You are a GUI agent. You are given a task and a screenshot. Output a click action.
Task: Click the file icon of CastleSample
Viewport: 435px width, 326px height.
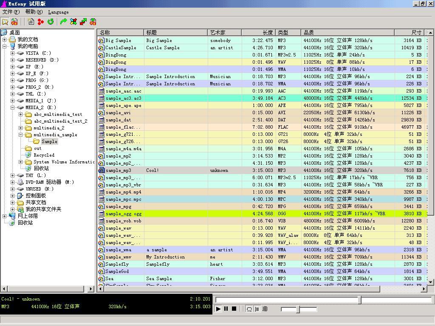(101, 48)
